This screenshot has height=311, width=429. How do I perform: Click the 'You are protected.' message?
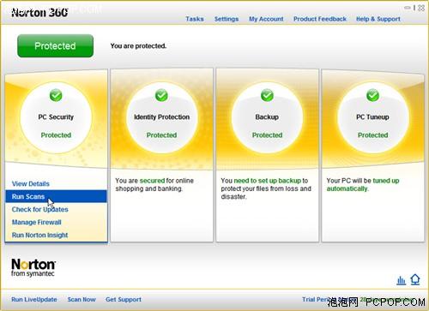click(138, 46)
